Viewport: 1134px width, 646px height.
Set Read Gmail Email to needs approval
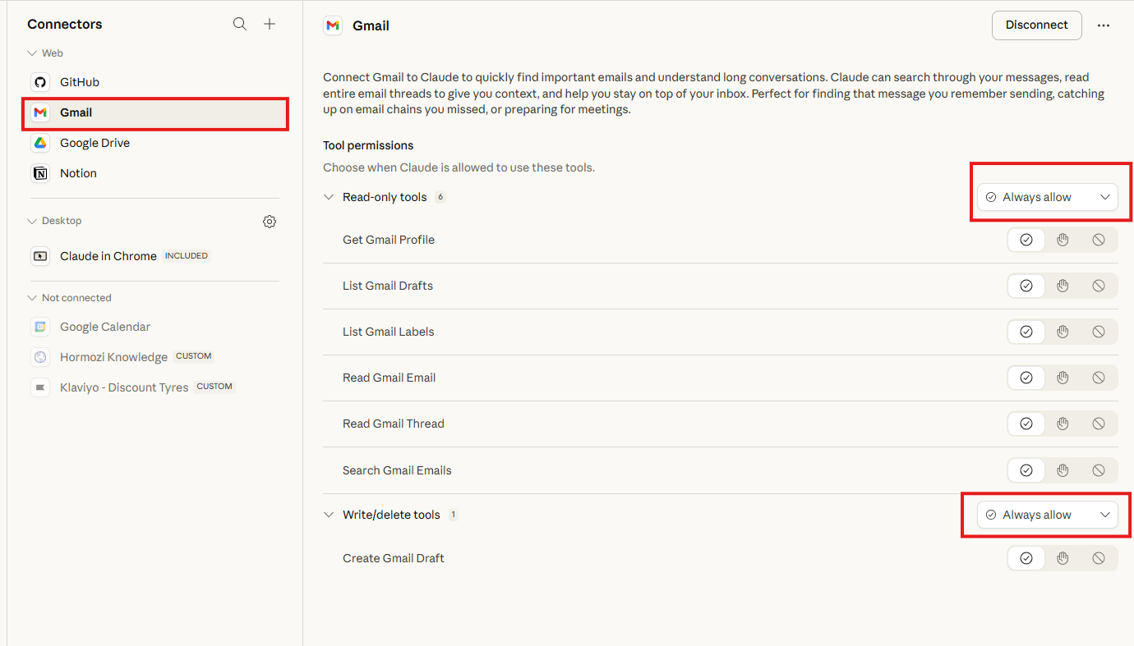coord(1063,378)
